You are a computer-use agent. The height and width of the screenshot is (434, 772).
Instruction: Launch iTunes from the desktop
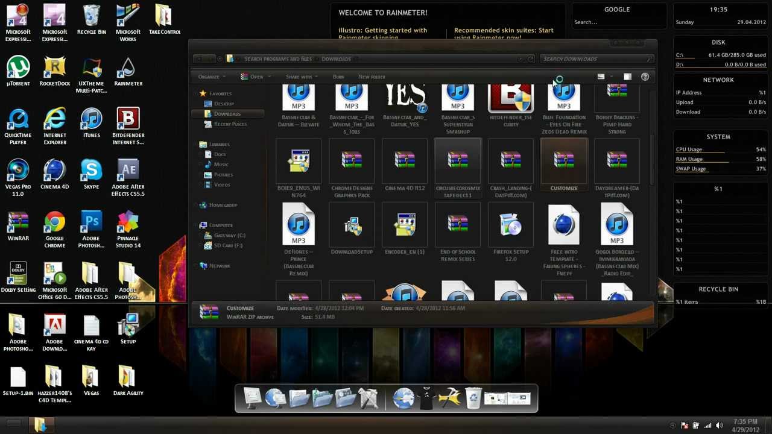92,123
